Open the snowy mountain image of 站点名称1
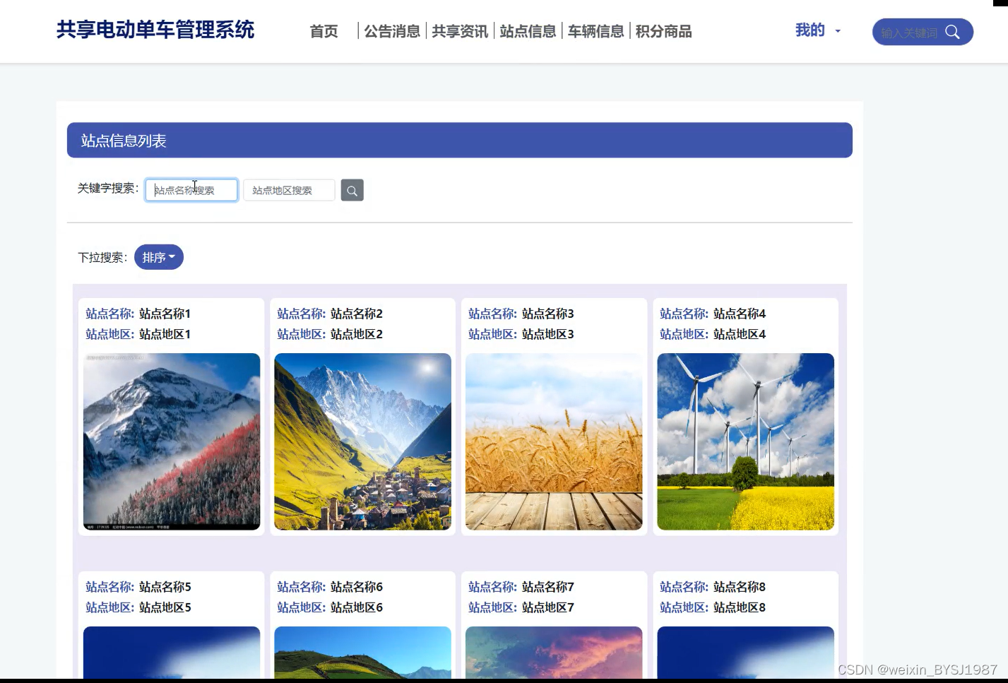This screenshot has height=683, width=1008. (x=172, y=441)
